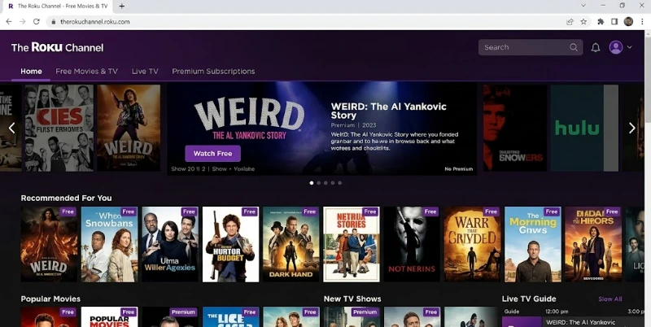651x327 pixels.
Task: Open the Popular Movies poster thumbnail
Action: tap(110, 317)
